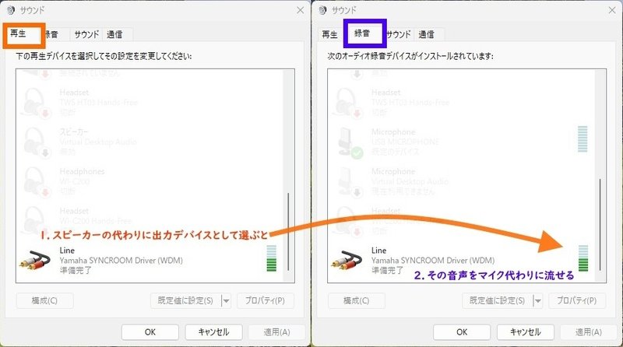Select the 録音 tab in the recording dialog
The height and width of the screenshot is (347, 623).
pyautogui.click(x=362, y=33)
